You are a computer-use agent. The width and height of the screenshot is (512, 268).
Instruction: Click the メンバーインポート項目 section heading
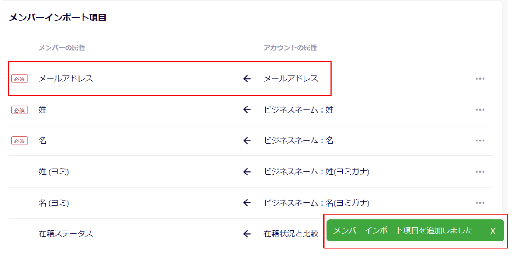[x=58, y=18]
